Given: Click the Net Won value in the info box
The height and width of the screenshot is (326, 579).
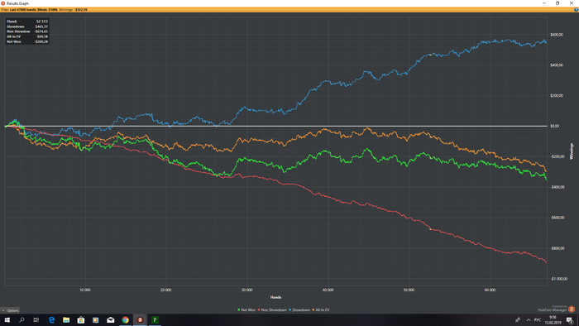Looking at the screenshot, I should [x=41, y=41].
